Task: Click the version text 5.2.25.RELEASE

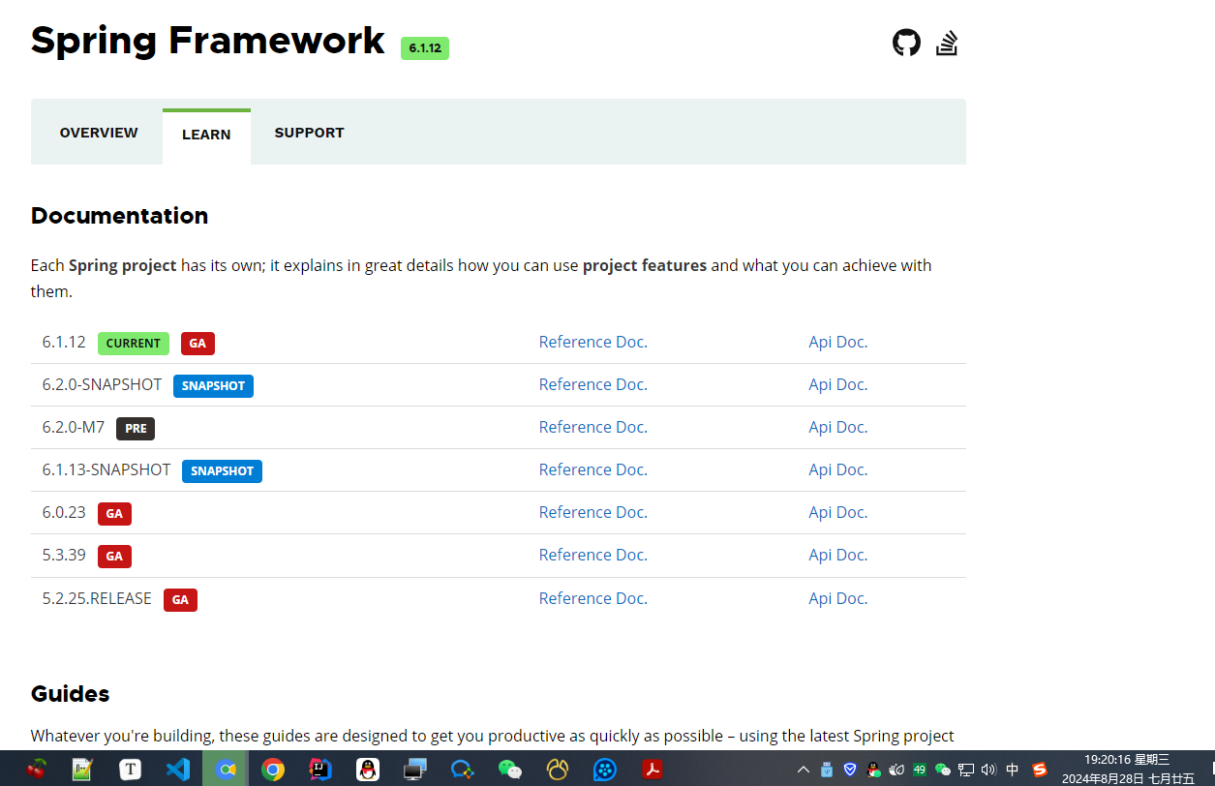Action: pos(97,598)
